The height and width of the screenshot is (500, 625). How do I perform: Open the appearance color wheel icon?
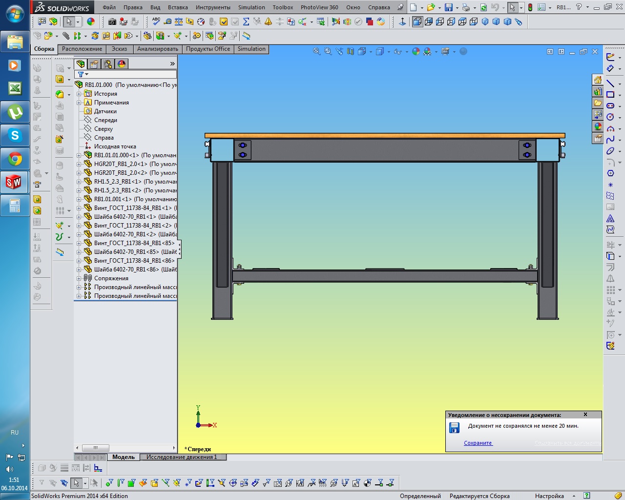tap(91, 21)
